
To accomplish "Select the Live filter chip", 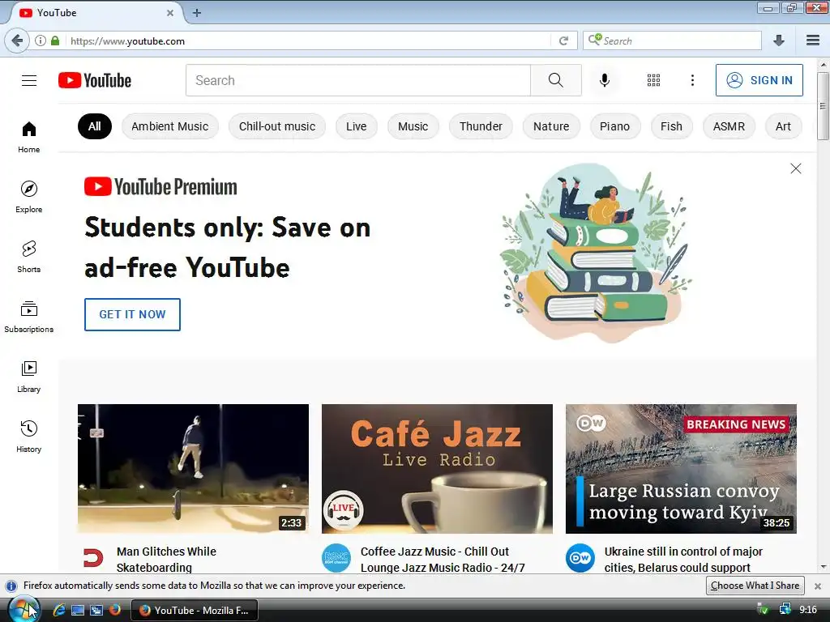I will [357, 126].
